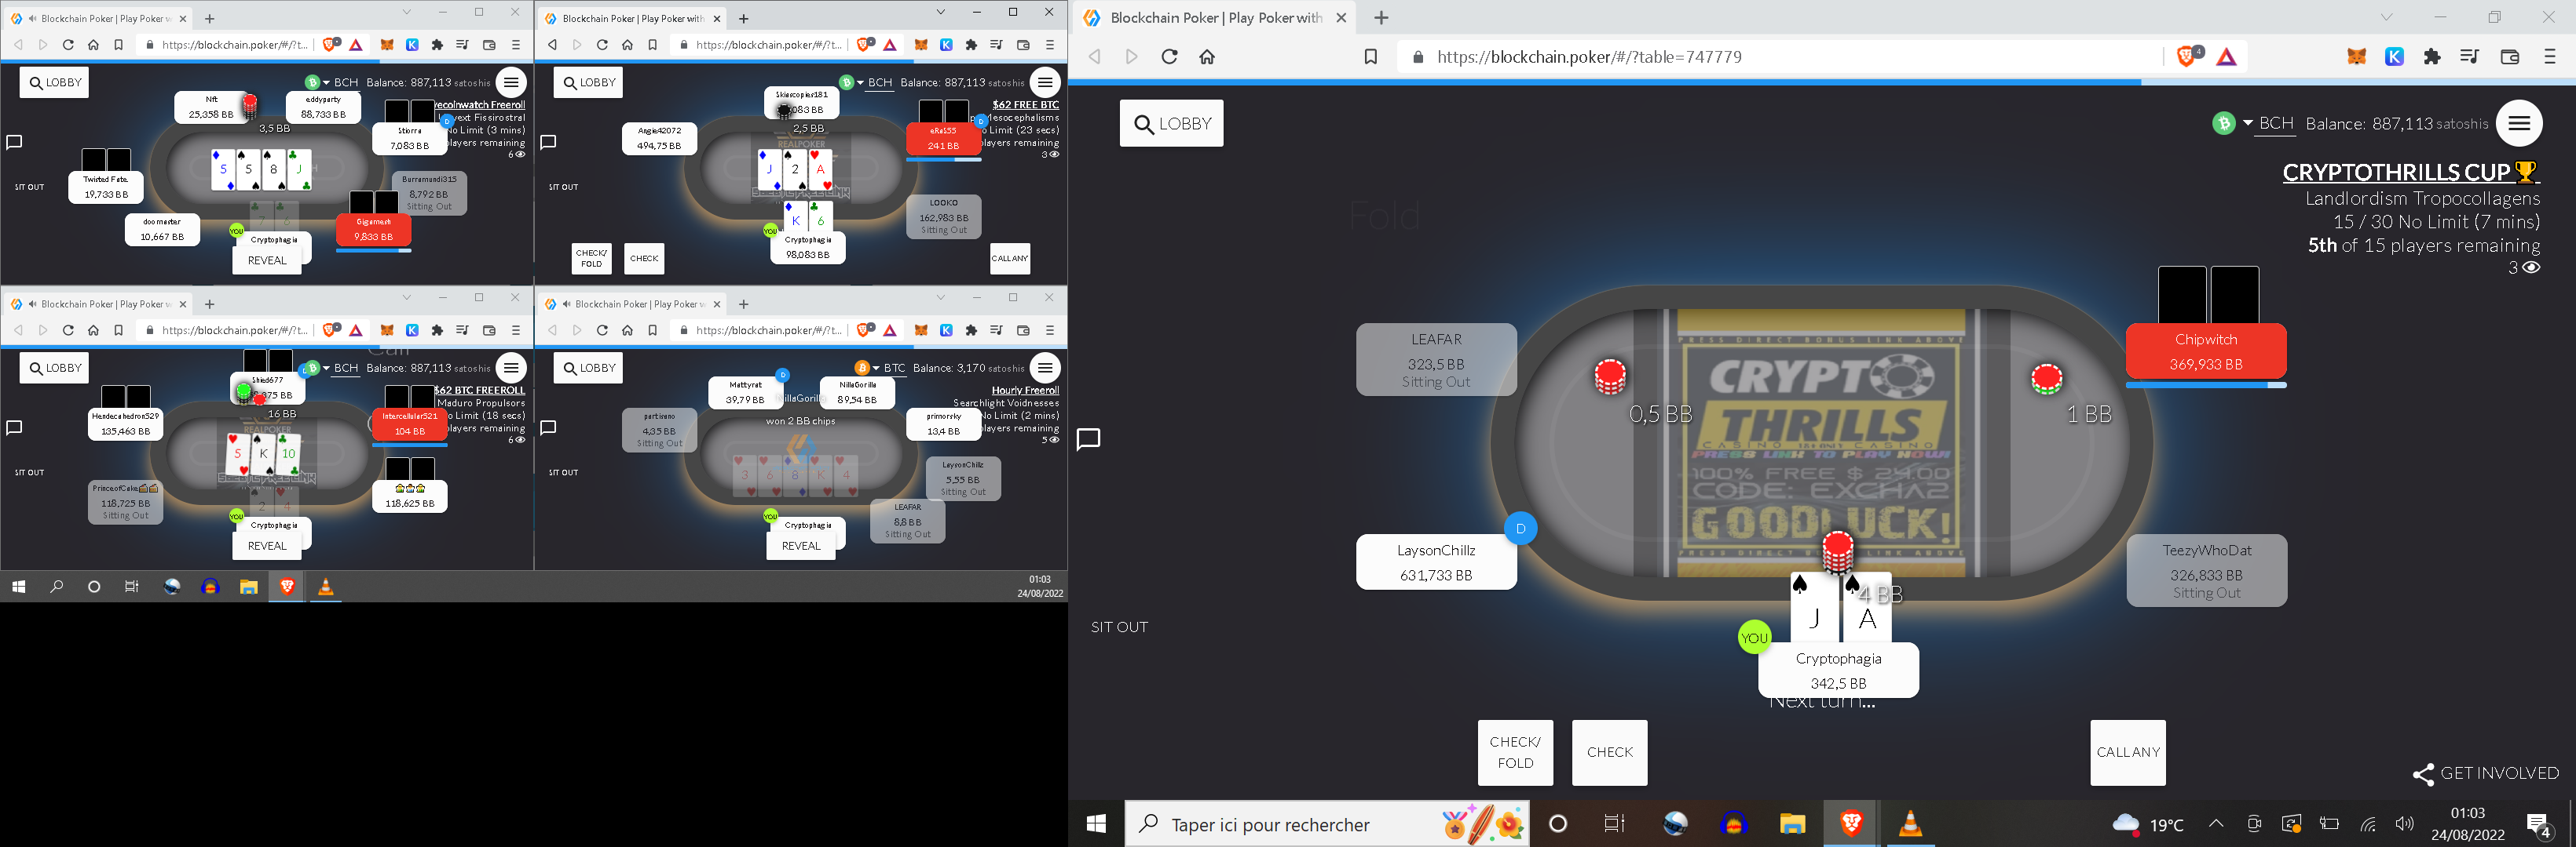Click the volume speaker icon in system tray
Screen dimensions: 2576x847
click(2405, 824)
